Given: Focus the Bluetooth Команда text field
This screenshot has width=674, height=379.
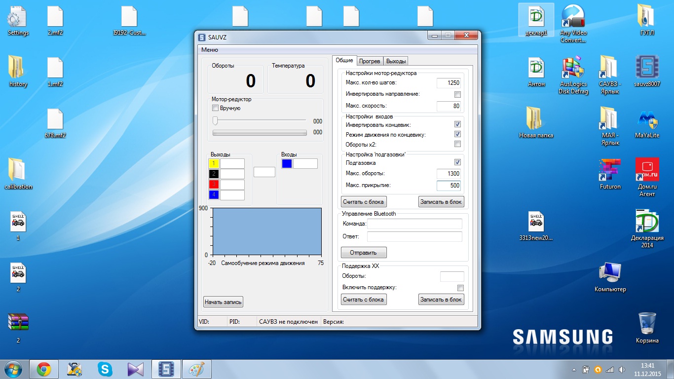Looking at the screenshot, I should pos(414,224).
